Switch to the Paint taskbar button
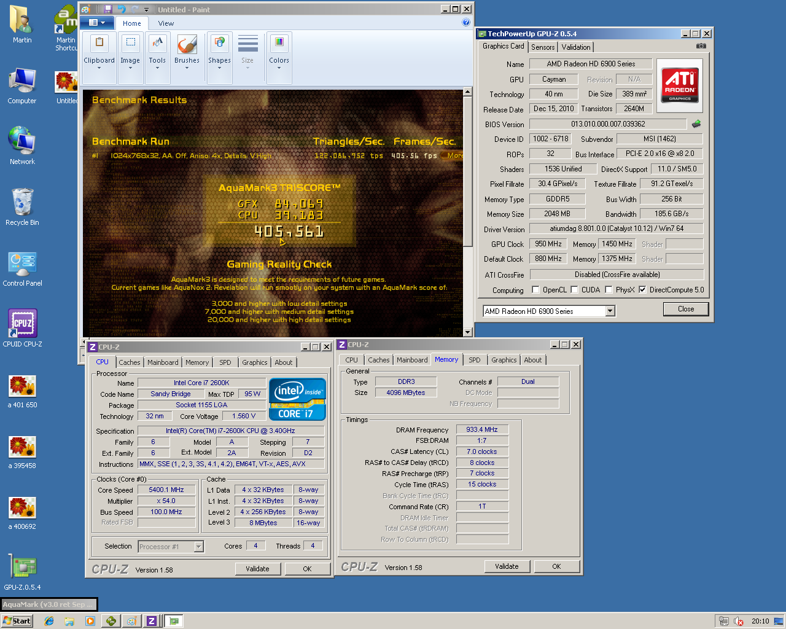 [131, 621]
